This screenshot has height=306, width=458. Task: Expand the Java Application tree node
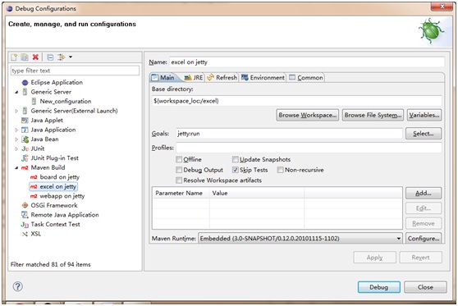pyautogui.click(x=16, y=130)
